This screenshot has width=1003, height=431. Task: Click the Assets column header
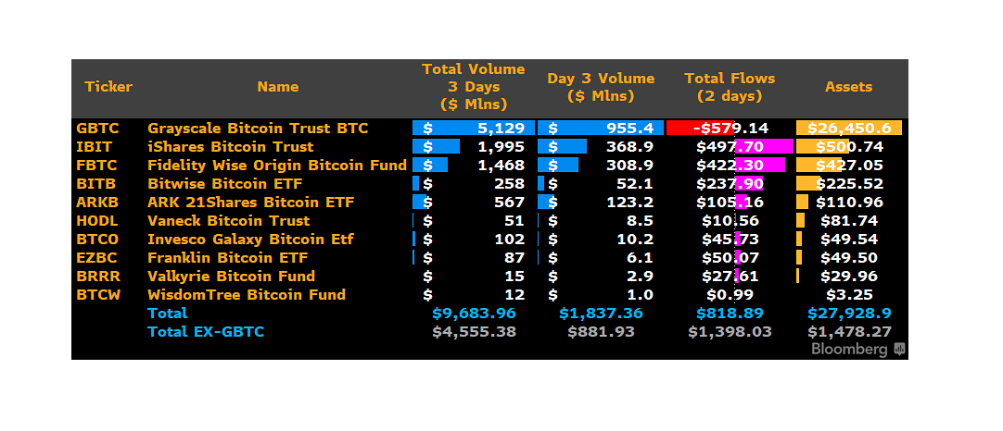[x=848, y=87]
